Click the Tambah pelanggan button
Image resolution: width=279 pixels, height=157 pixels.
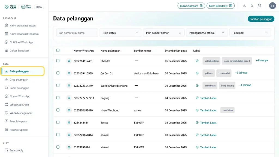261,19
